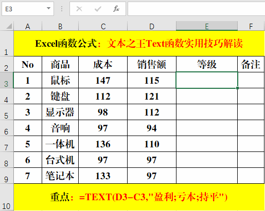
Task: Click the '一体机' product cell
Action: point(60,144)
